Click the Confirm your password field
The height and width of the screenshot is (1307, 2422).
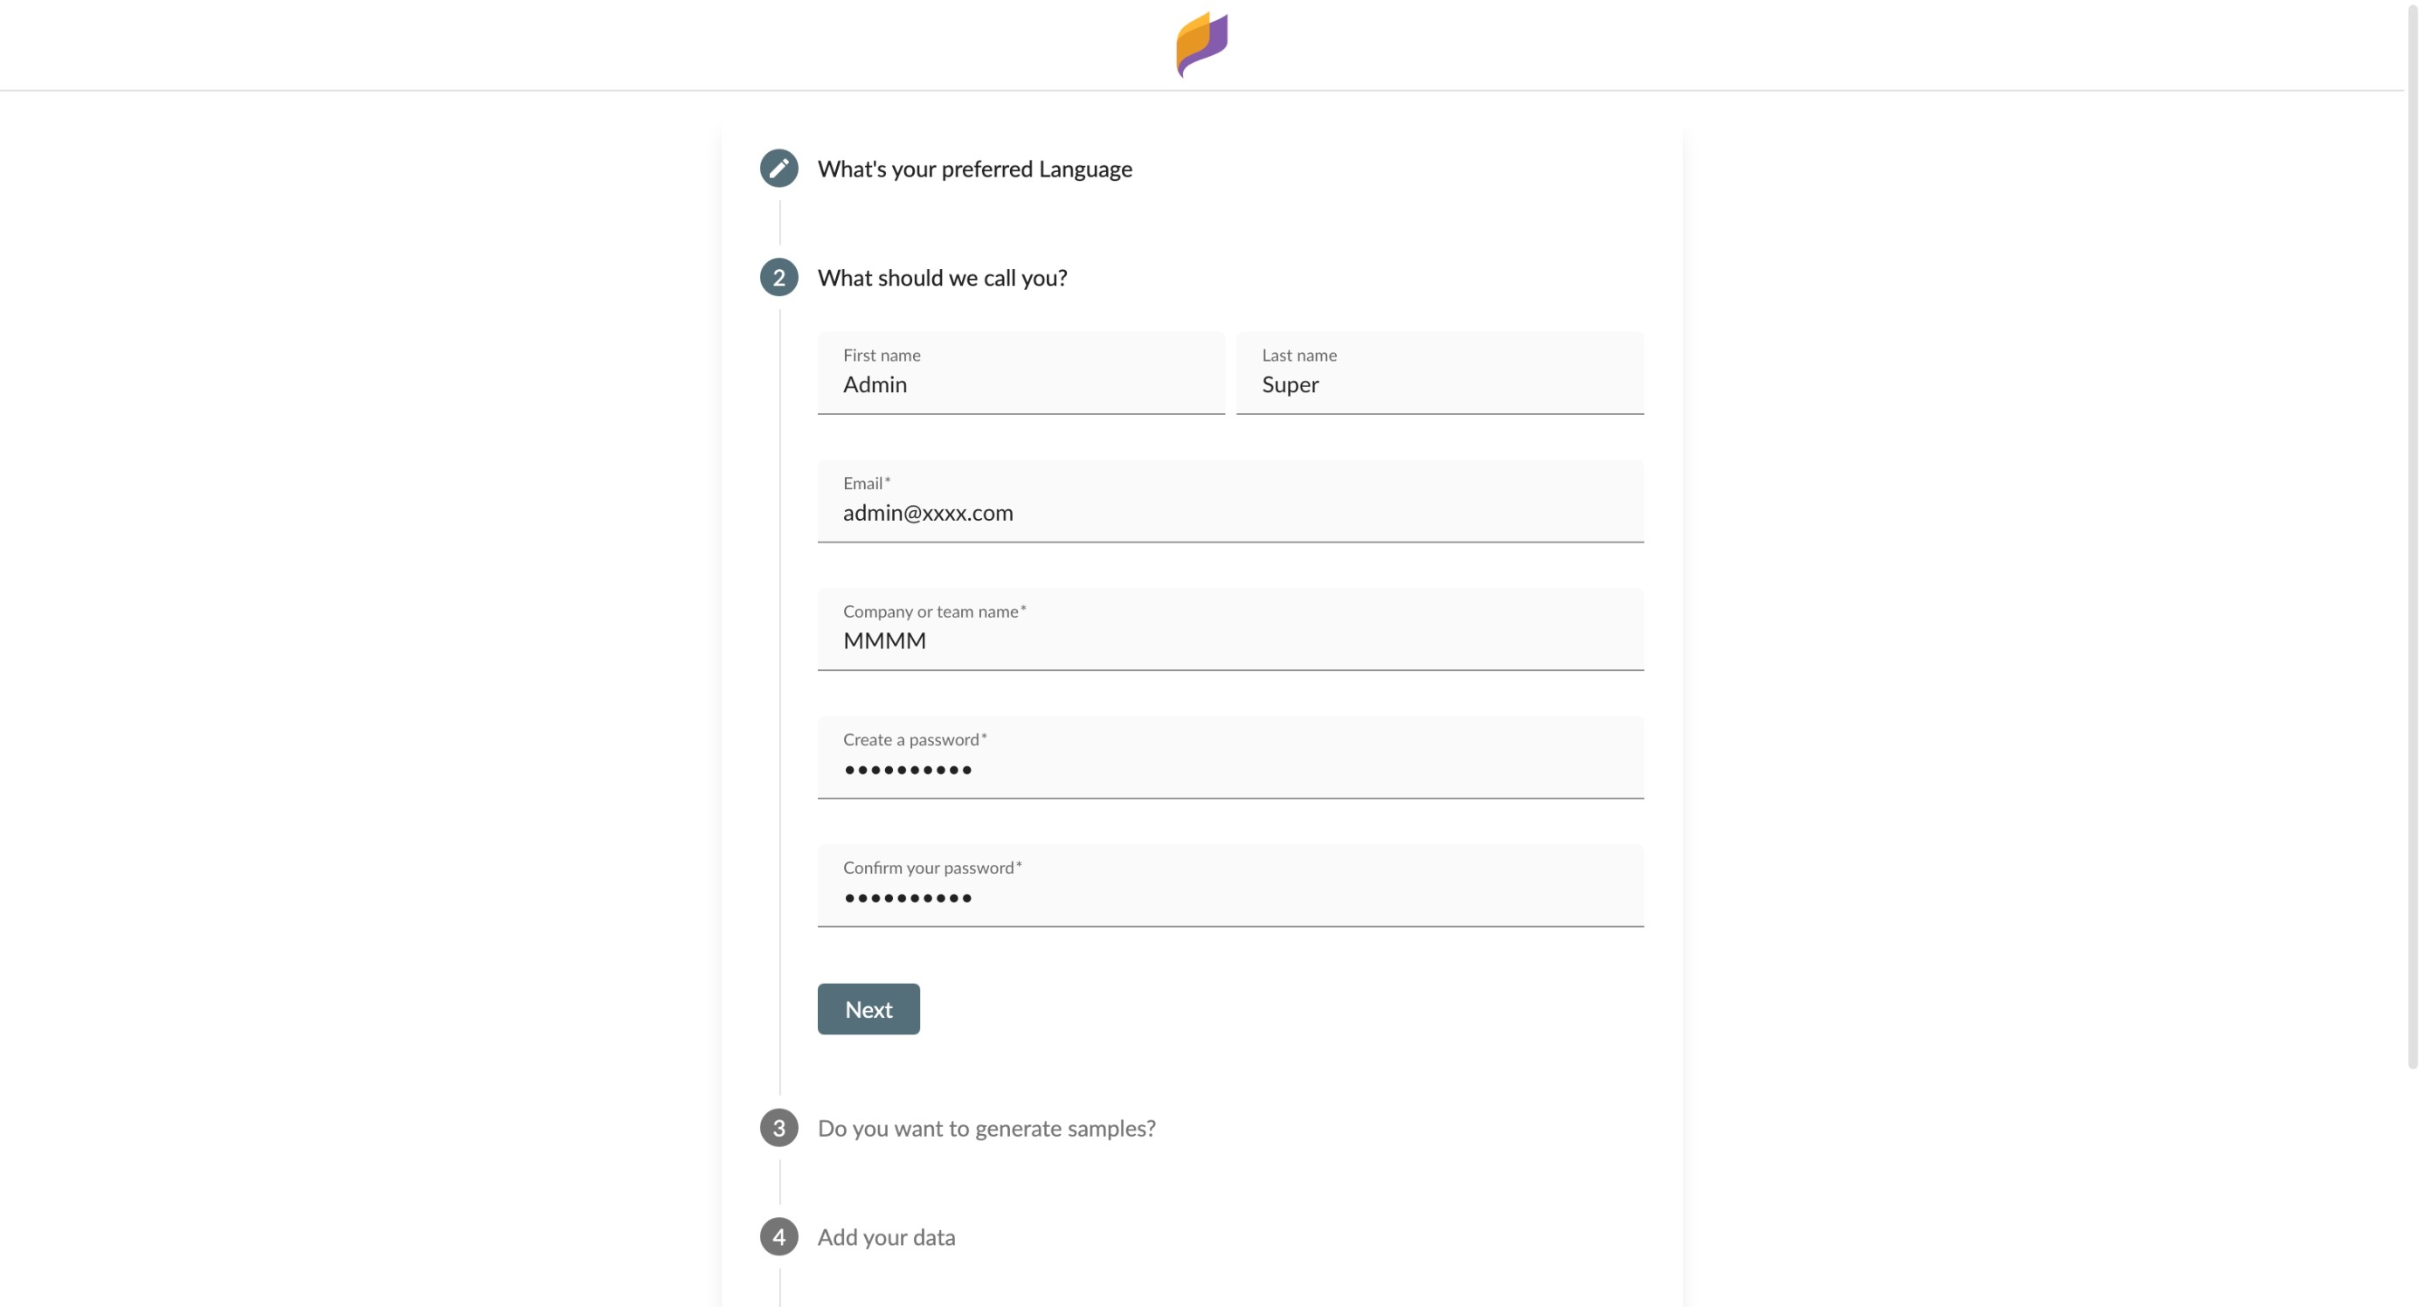click(x=1230, y=897)
